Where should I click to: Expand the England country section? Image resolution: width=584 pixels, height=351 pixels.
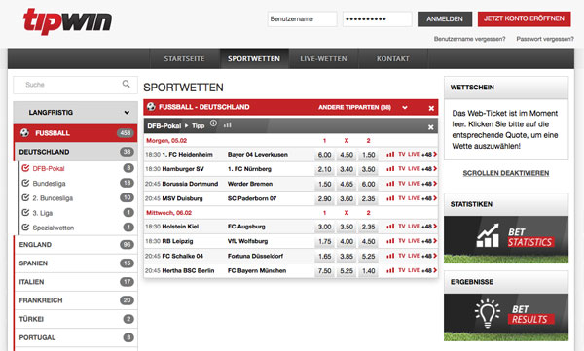[76, 245]
